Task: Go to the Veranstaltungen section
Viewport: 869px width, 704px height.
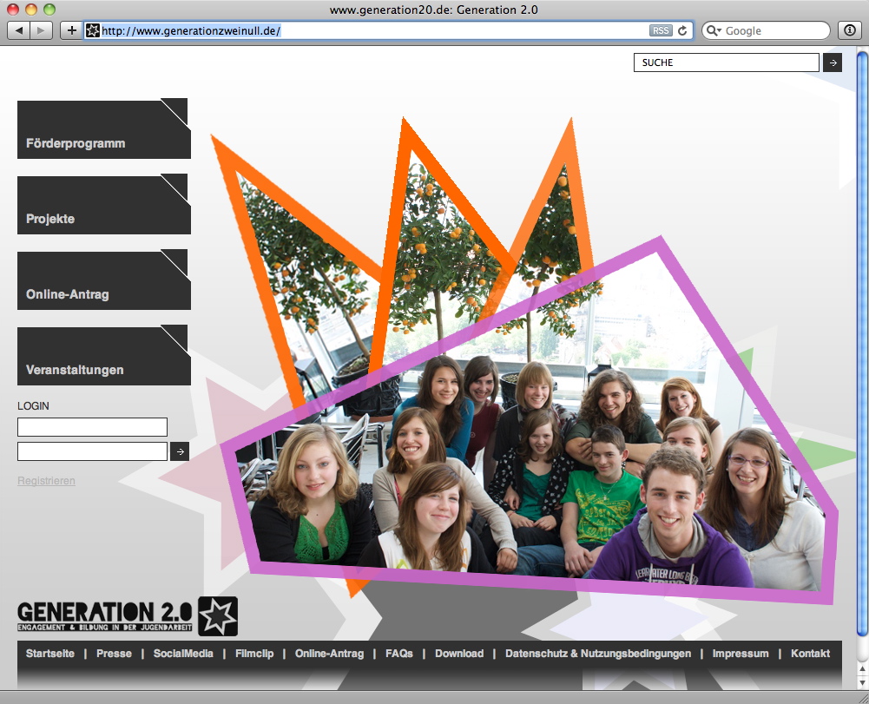Action: 103,357
